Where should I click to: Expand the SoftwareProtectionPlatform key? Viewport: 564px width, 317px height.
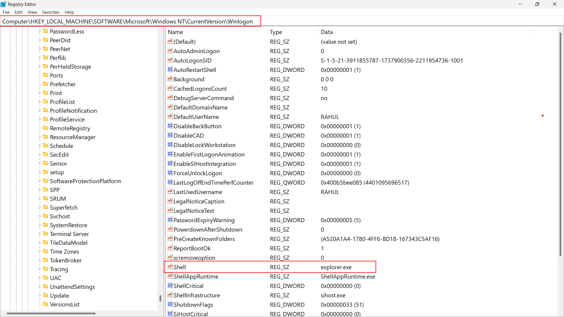[x=40, y=181]
